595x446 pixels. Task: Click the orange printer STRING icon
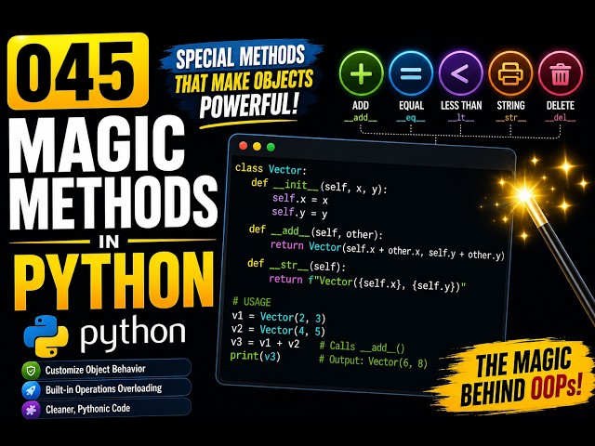510,73
